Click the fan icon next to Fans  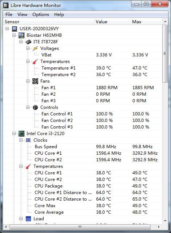[35, 81]
